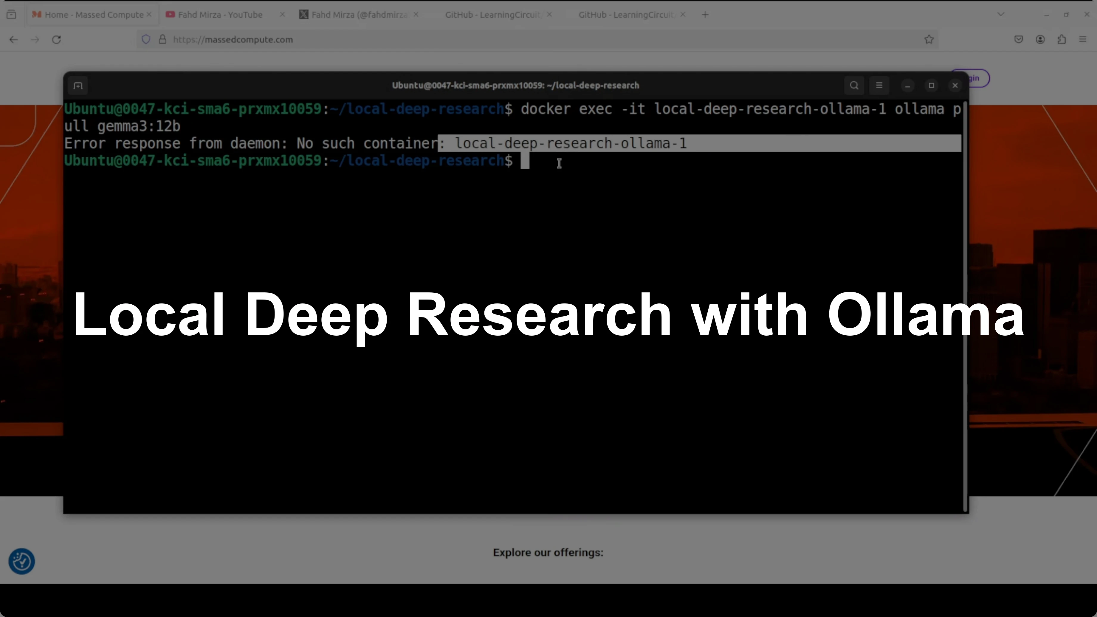
Task: Open the cookie consent preferences icon
Action: tap(22, 561)
